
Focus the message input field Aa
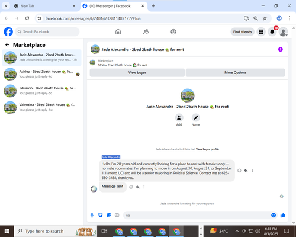tap(197, 215)
